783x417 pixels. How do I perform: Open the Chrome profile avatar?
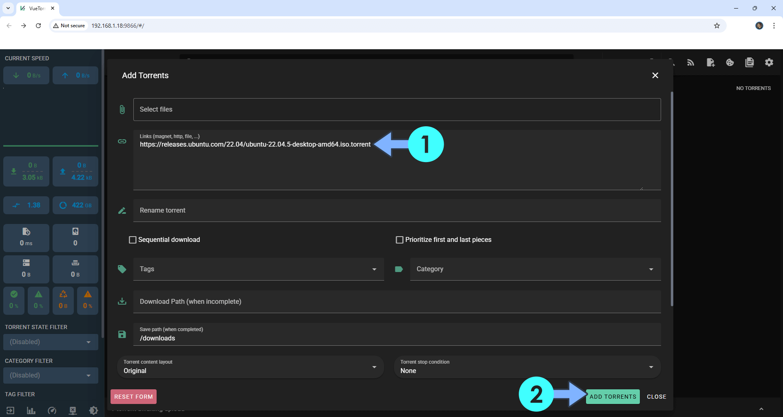(x=759, y=26)
